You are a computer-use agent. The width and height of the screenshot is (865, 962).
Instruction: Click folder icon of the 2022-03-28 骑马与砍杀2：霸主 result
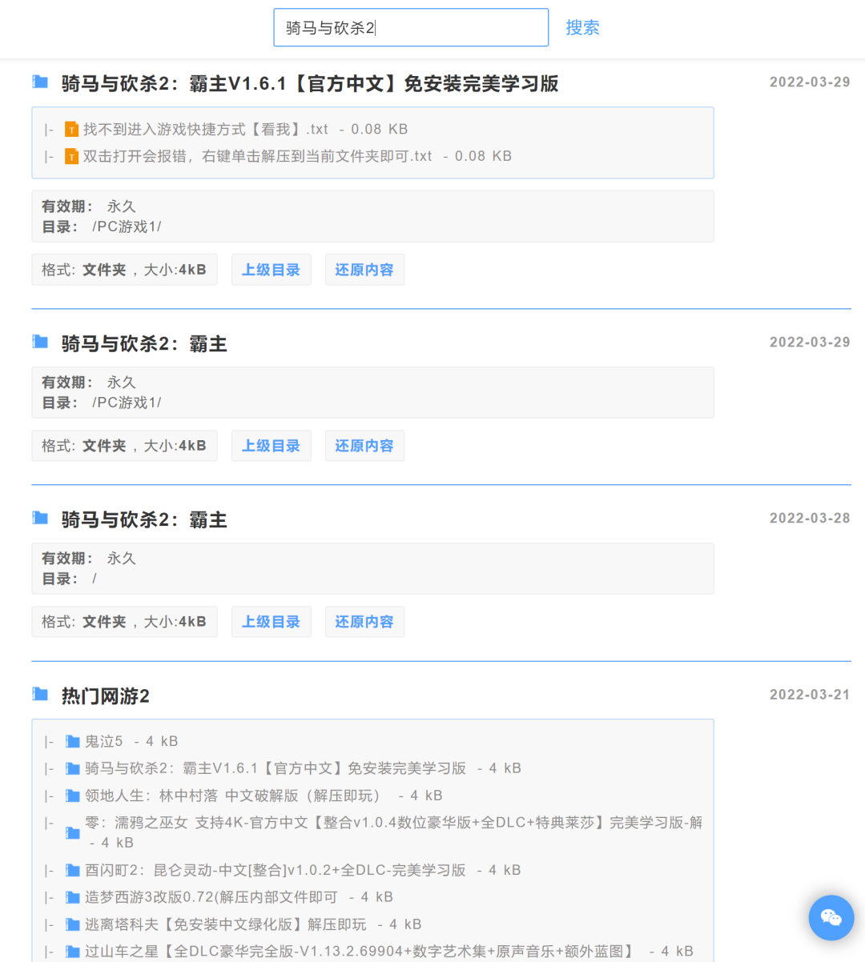coord(40,518)
